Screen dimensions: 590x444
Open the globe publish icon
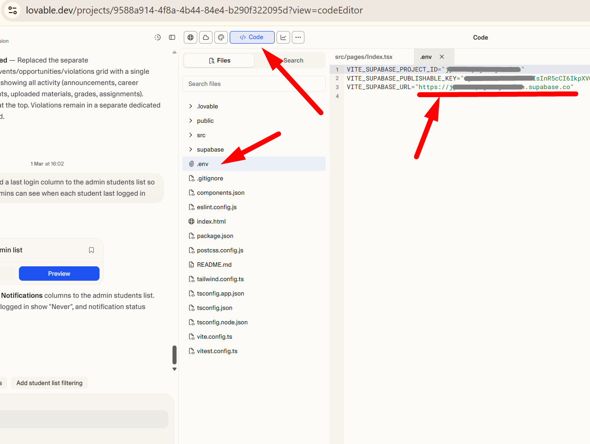point(190,37)
